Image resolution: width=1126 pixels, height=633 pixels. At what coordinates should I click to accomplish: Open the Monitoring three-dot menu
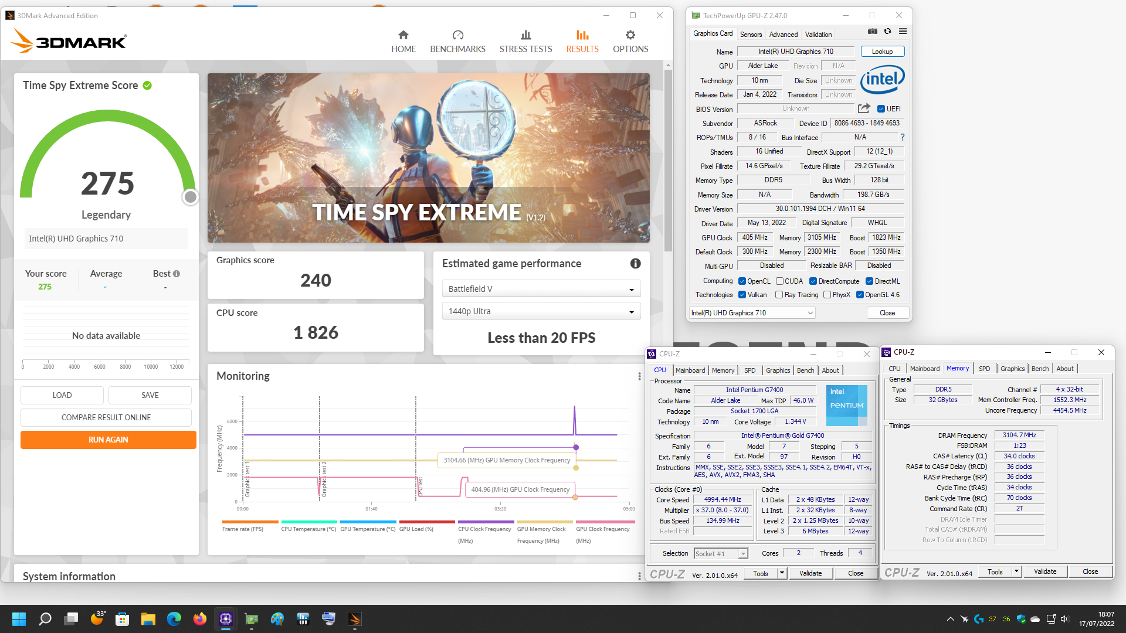(x=639, y=376)
